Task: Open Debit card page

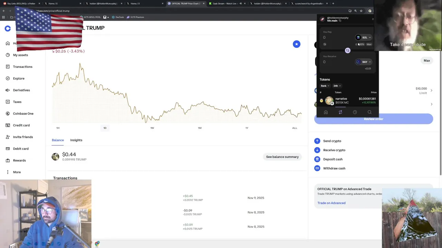Action: [17, 149]
